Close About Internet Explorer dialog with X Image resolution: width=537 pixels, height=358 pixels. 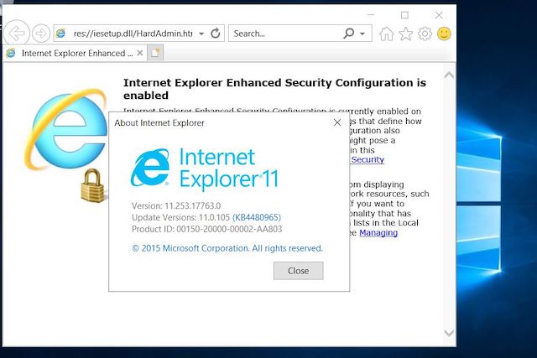(x=337, y=122)
